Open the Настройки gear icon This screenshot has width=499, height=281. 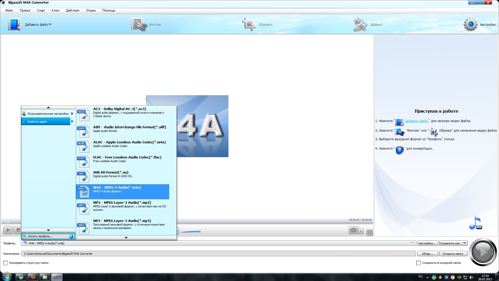pyautogui.click(x=470, y=24)
